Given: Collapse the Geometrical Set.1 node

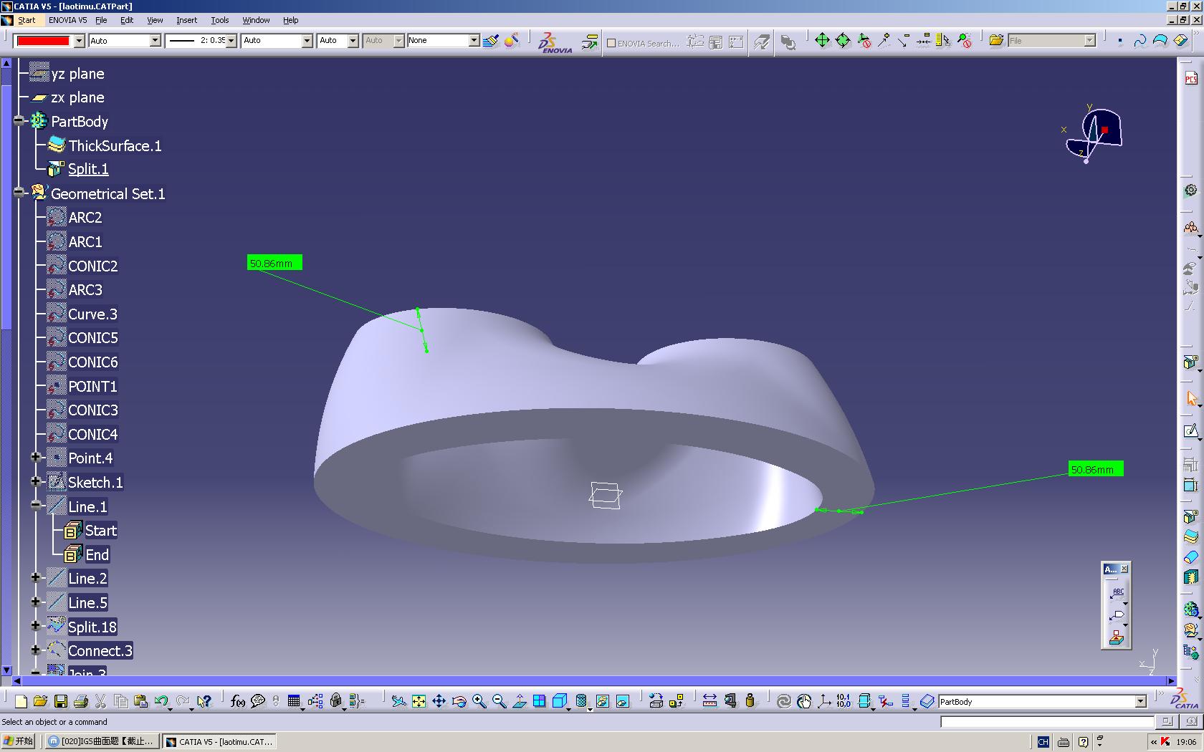Looking at the screenshot, I should point(19,192).
